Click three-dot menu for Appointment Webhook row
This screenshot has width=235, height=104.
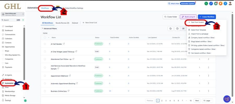(208, 76)
